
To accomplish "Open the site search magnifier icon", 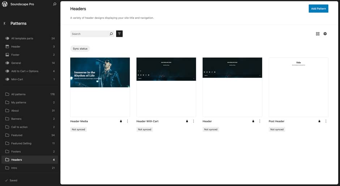I will click(55, 4).
